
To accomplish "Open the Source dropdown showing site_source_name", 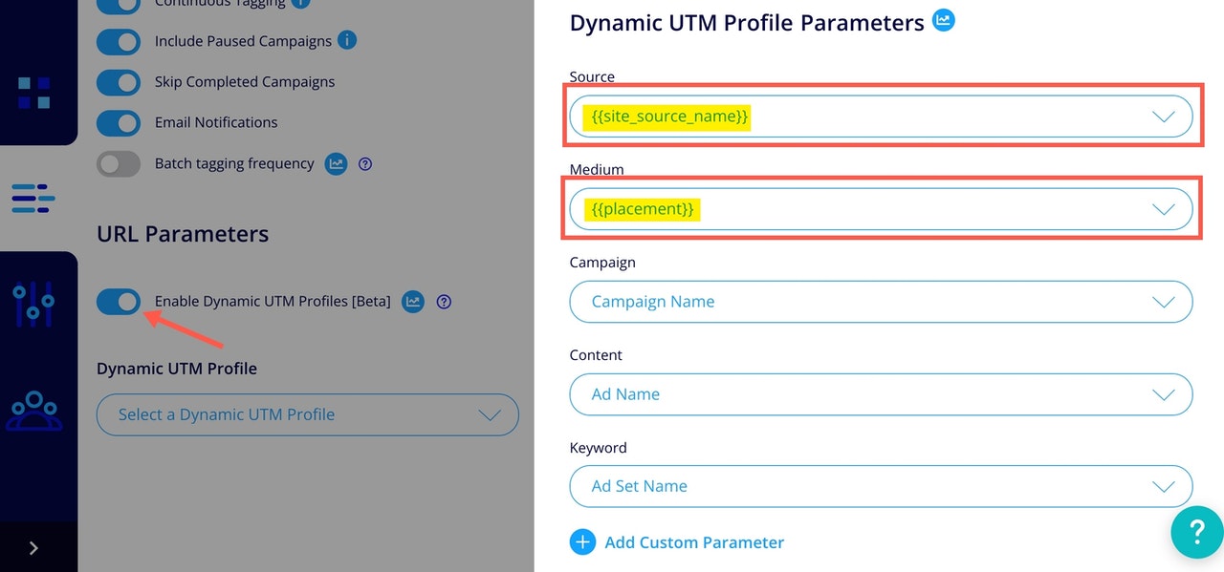I will click(x=881, y=117).
